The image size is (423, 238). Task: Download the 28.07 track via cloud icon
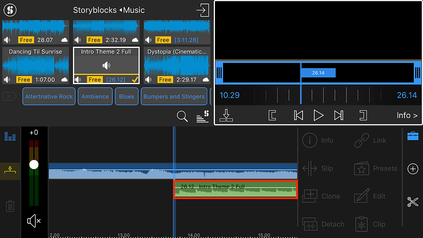pyautogui.click(x=64, y=40)
